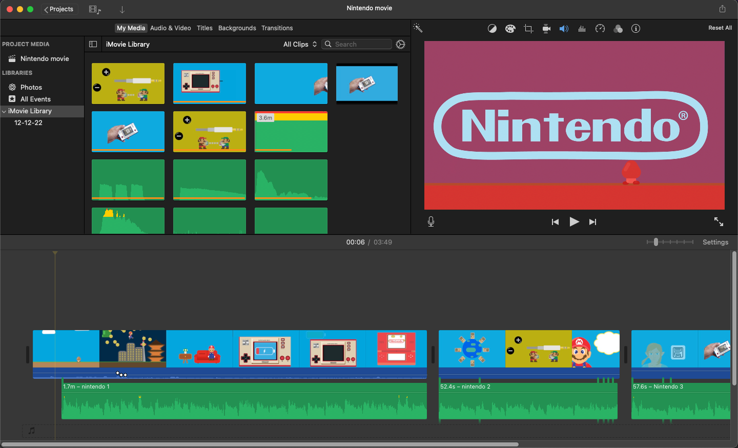Select the first yellow Mario cable thumbnail

click(128, 83)
